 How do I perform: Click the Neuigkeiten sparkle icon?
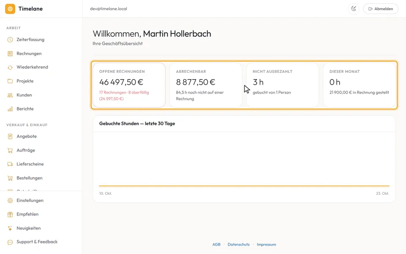click(10, 228)
